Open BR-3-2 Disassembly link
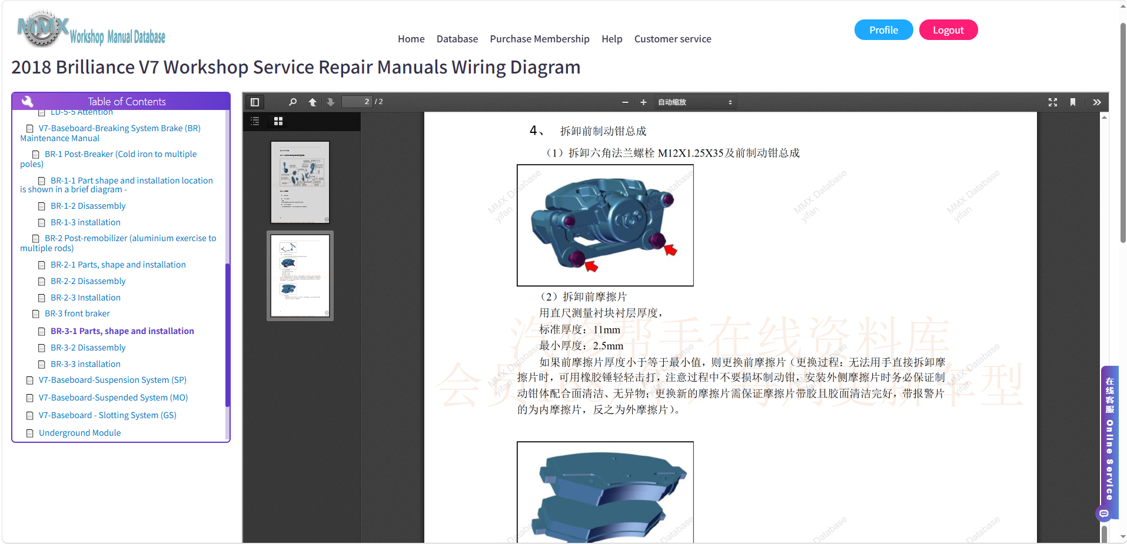The width and height of the screenshot is (1127, 544). coord(88,348)
